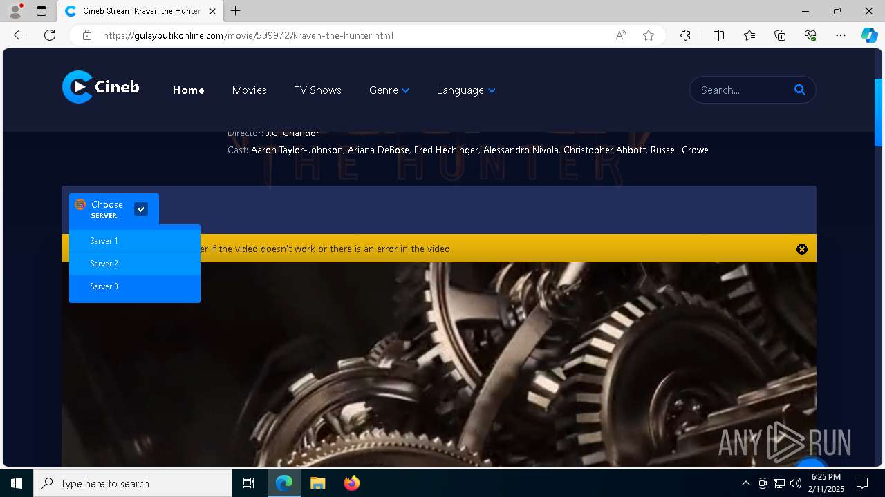
Task: Click the taskbar search box
Action: click(x=133, y=483)
